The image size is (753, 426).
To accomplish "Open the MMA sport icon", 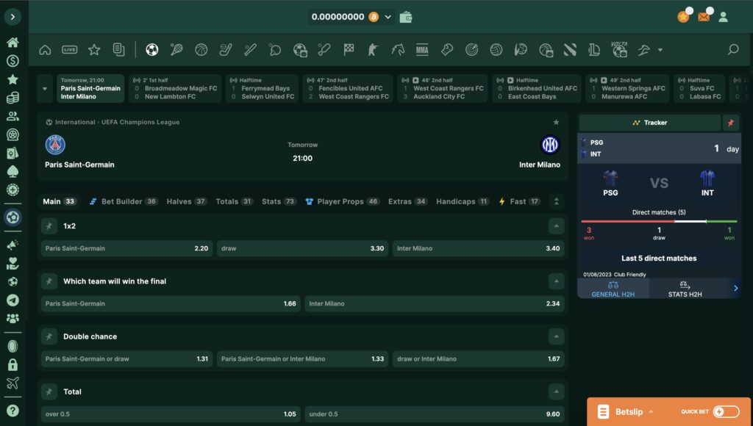I will coord(422,49).
